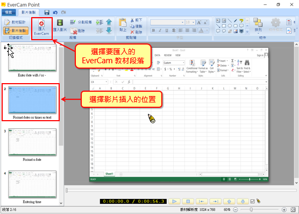Click the Undo arrow icon
The image size is (299, 214).
[55, 12]
